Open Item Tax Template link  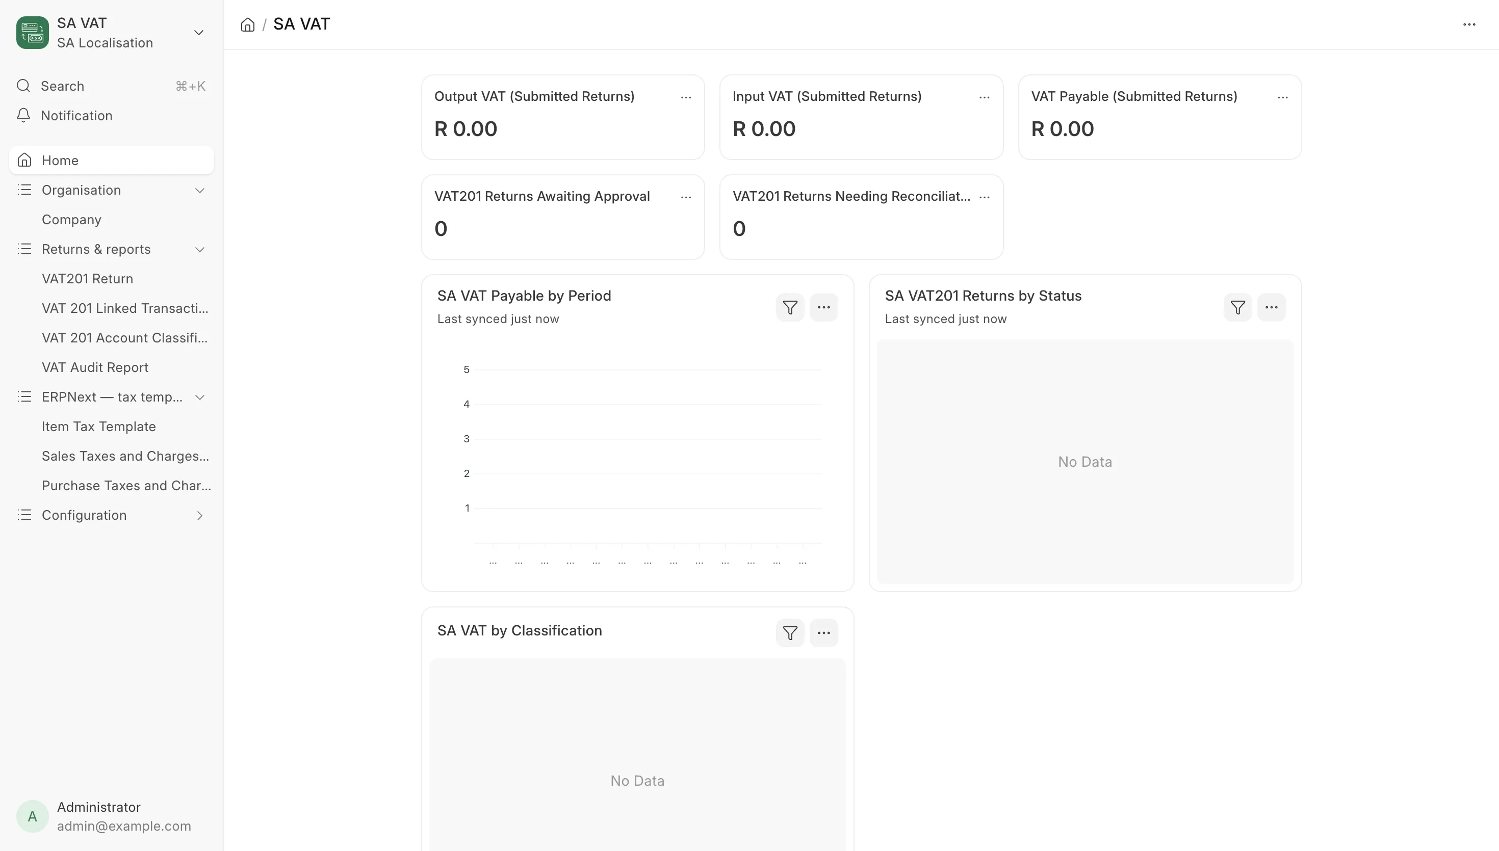tap(99, 427)
